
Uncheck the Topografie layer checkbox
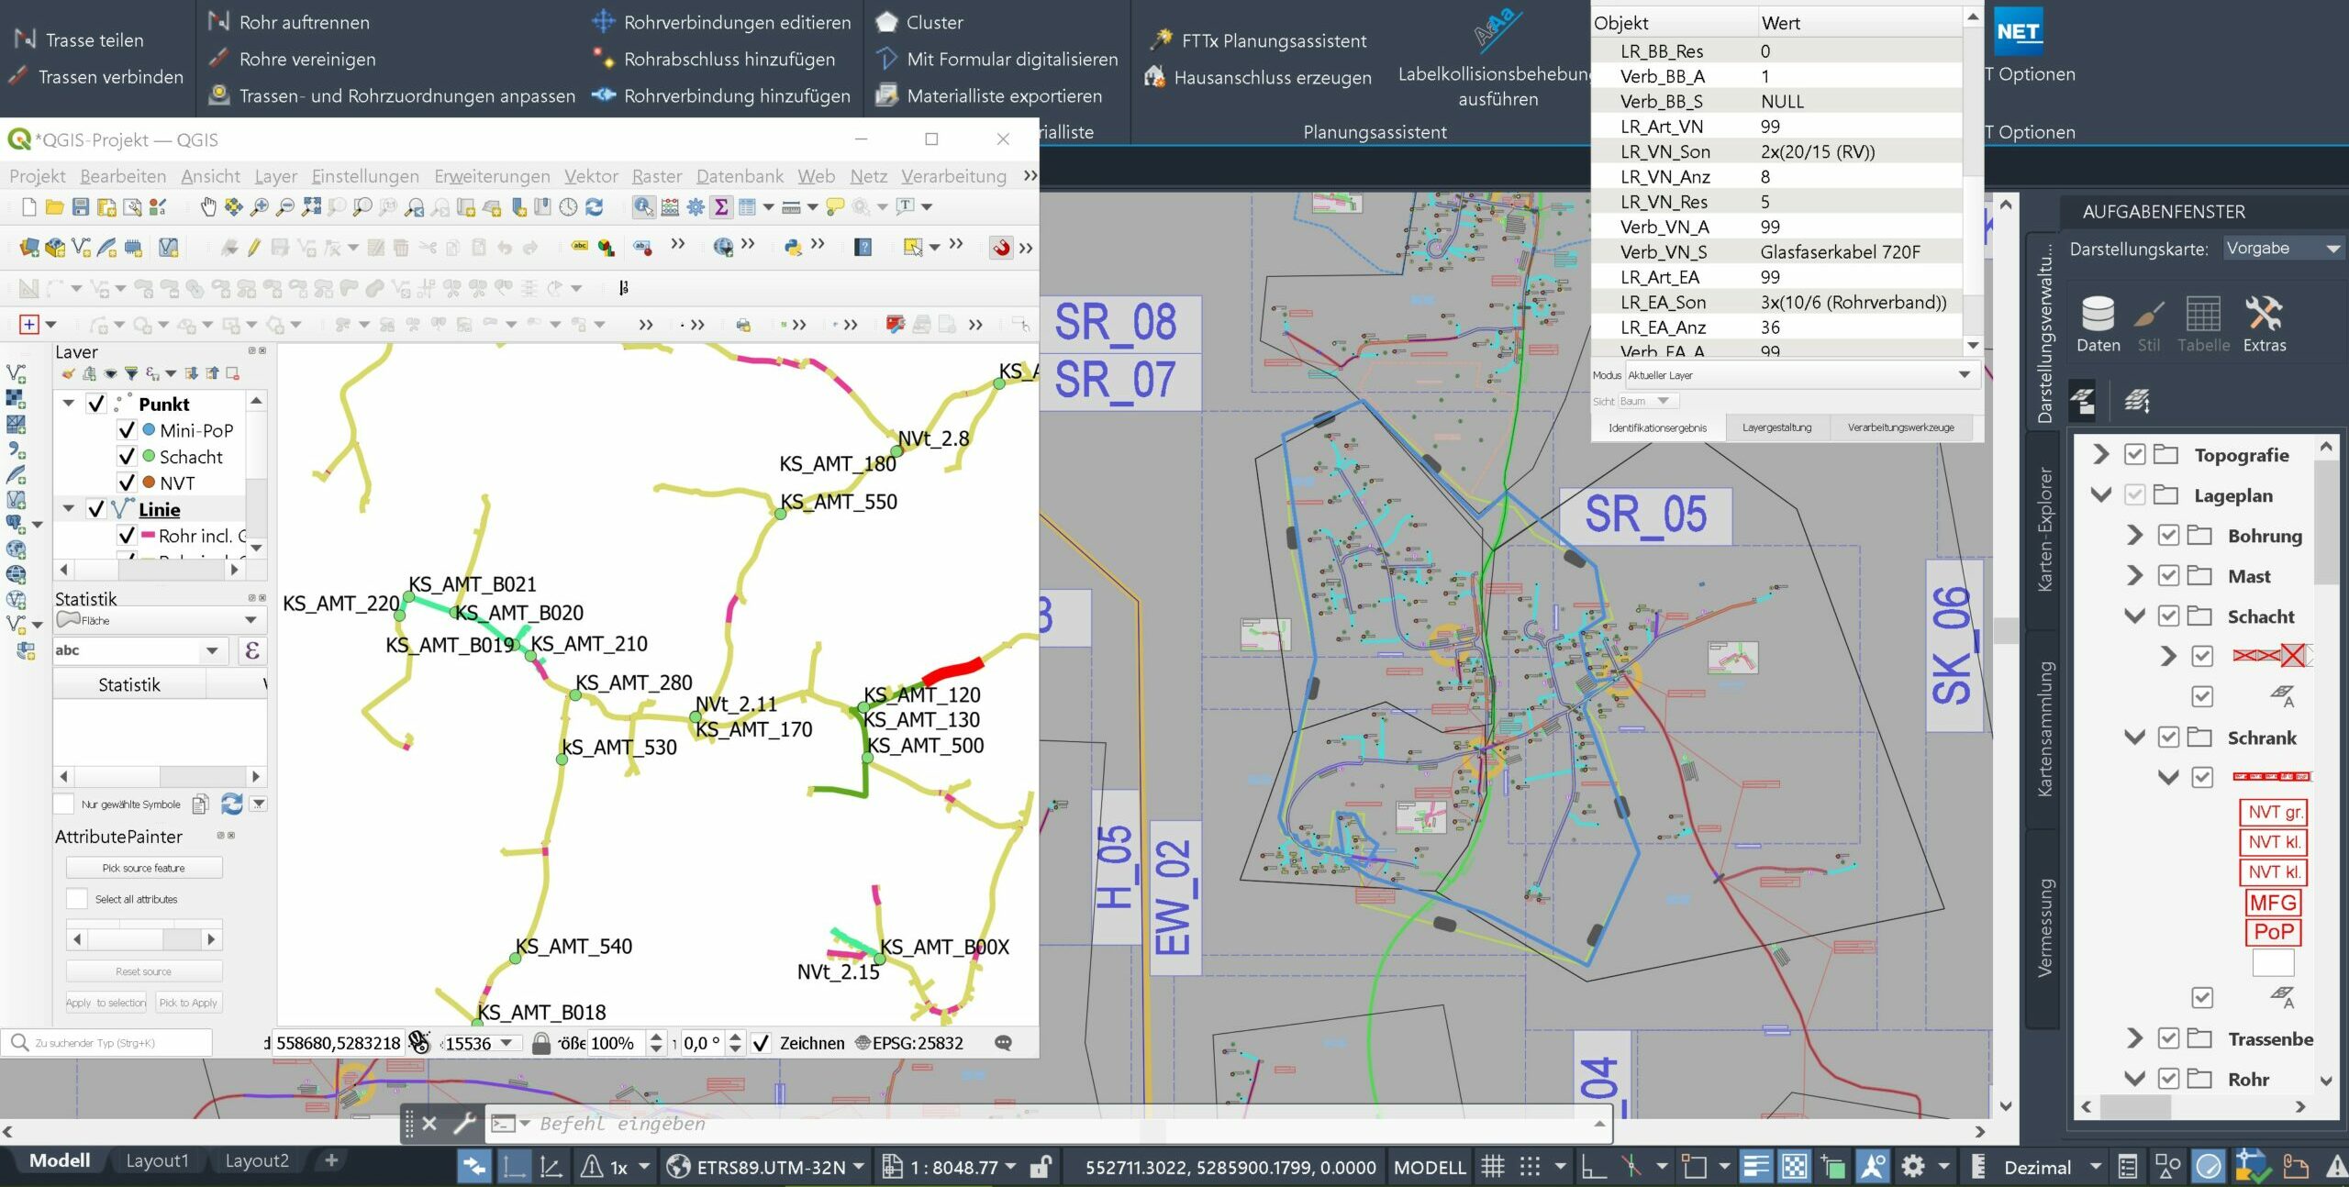[x=2135, y=455]
